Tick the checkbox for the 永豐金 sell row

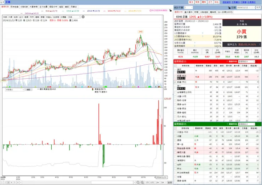[x=175, y=132]
